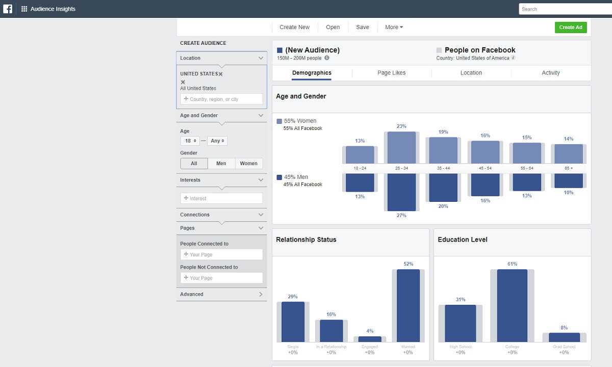Click the College 61% bar
The height and width of the screenshot is (367, 612).
(512, 305)
